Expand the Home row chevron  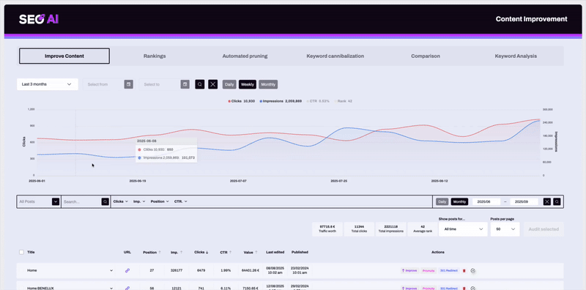pyautogui.click(x=111, y=270)
